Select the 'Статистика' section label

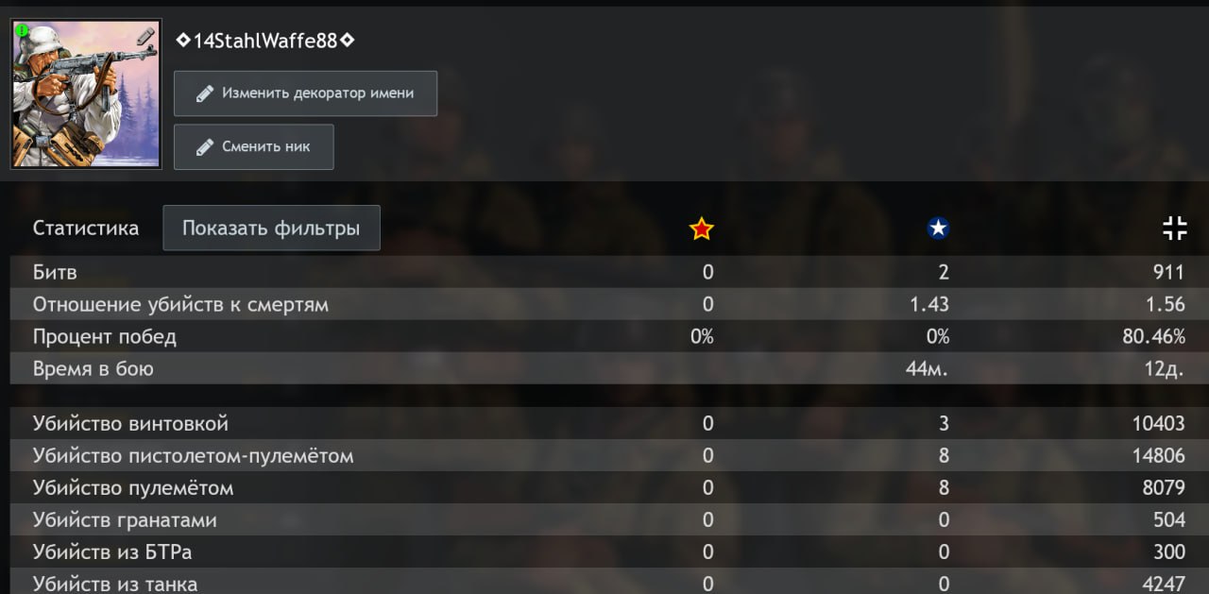click(x=86, y=228)
